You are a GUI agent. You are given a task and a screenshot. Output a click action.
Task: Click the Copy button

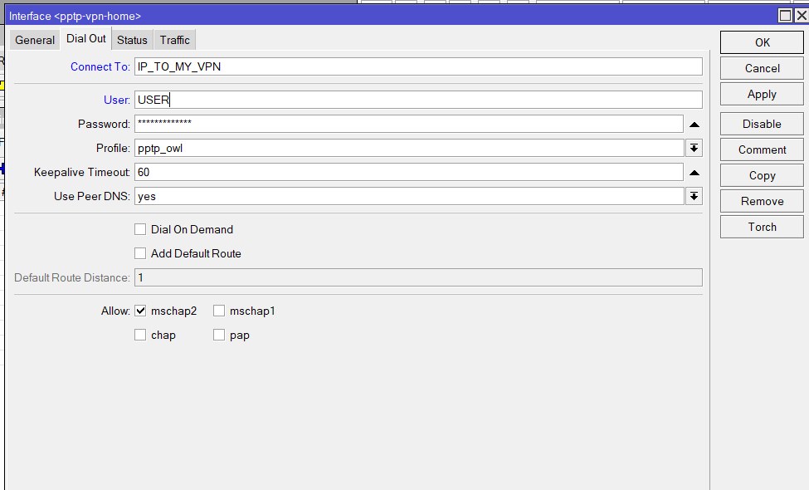tap(762, 175)
